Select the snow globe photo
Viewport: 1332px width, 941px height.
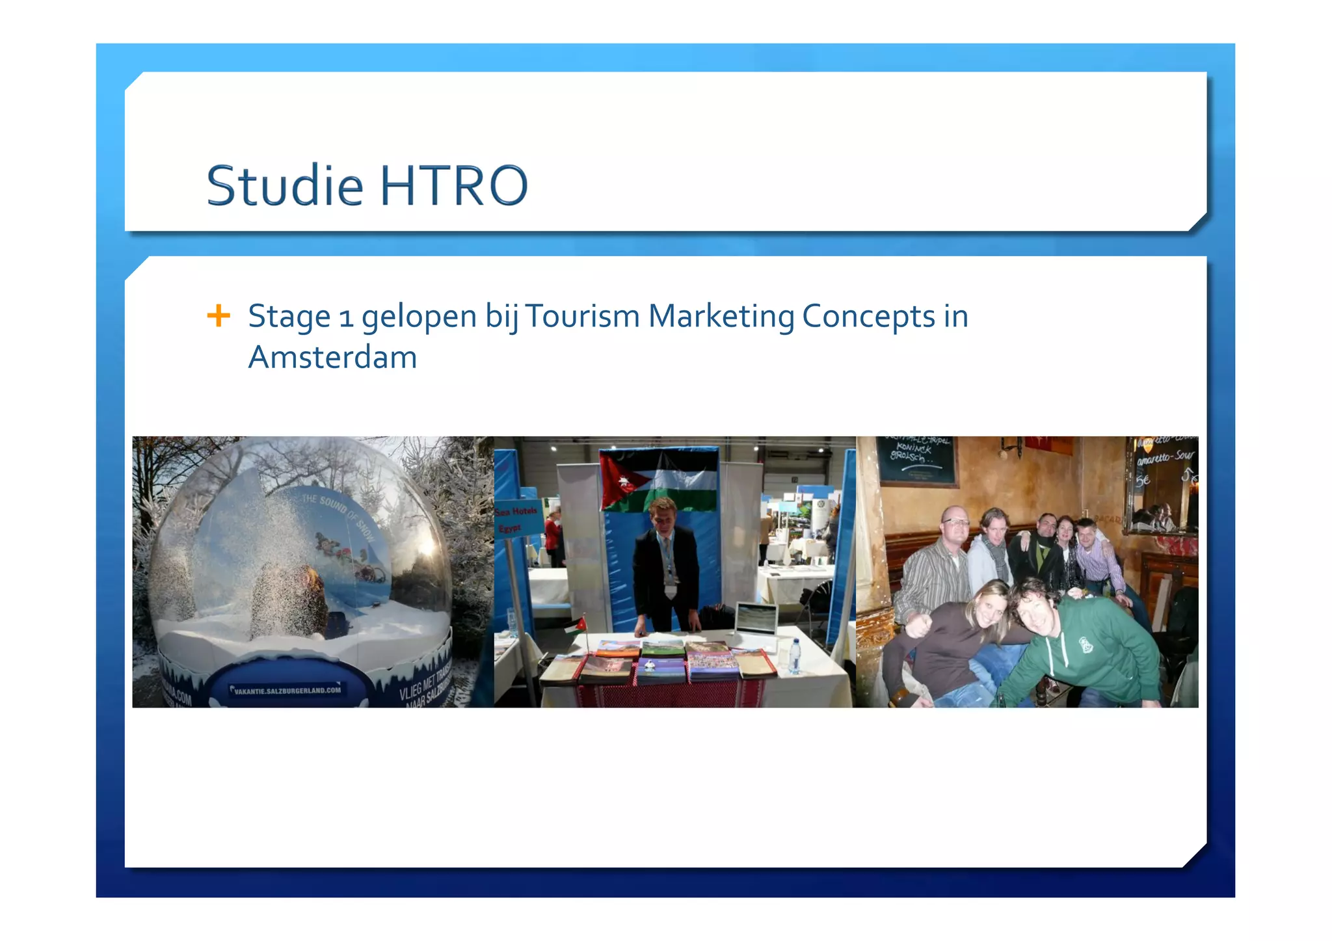point(312,571)
